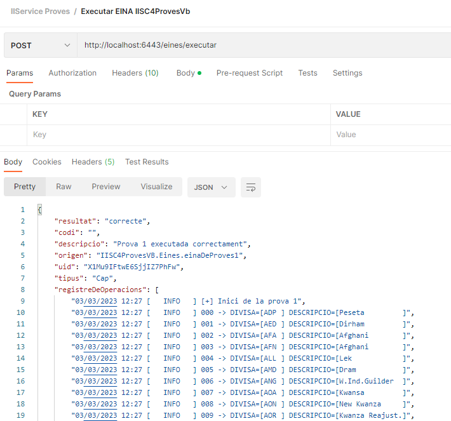
Task: Click the log entry with New Kwanza
Action: pos(243,404)
